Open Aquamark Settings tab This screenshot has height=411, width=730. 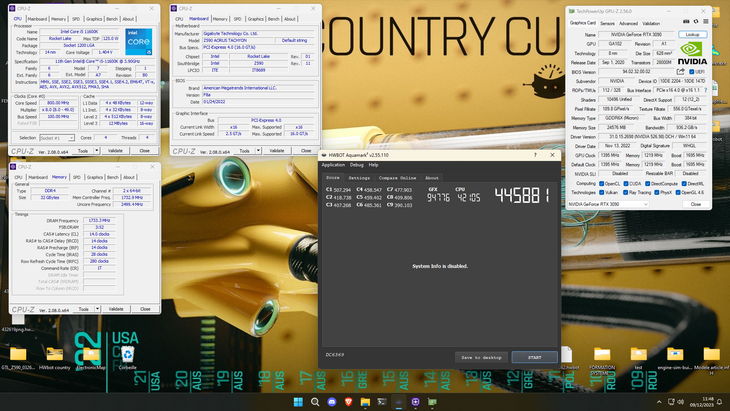pyautogui.click(x=359, y=178)
